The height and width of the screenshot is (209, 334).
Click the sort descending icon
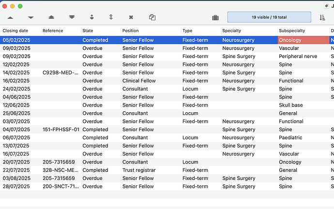322,17
